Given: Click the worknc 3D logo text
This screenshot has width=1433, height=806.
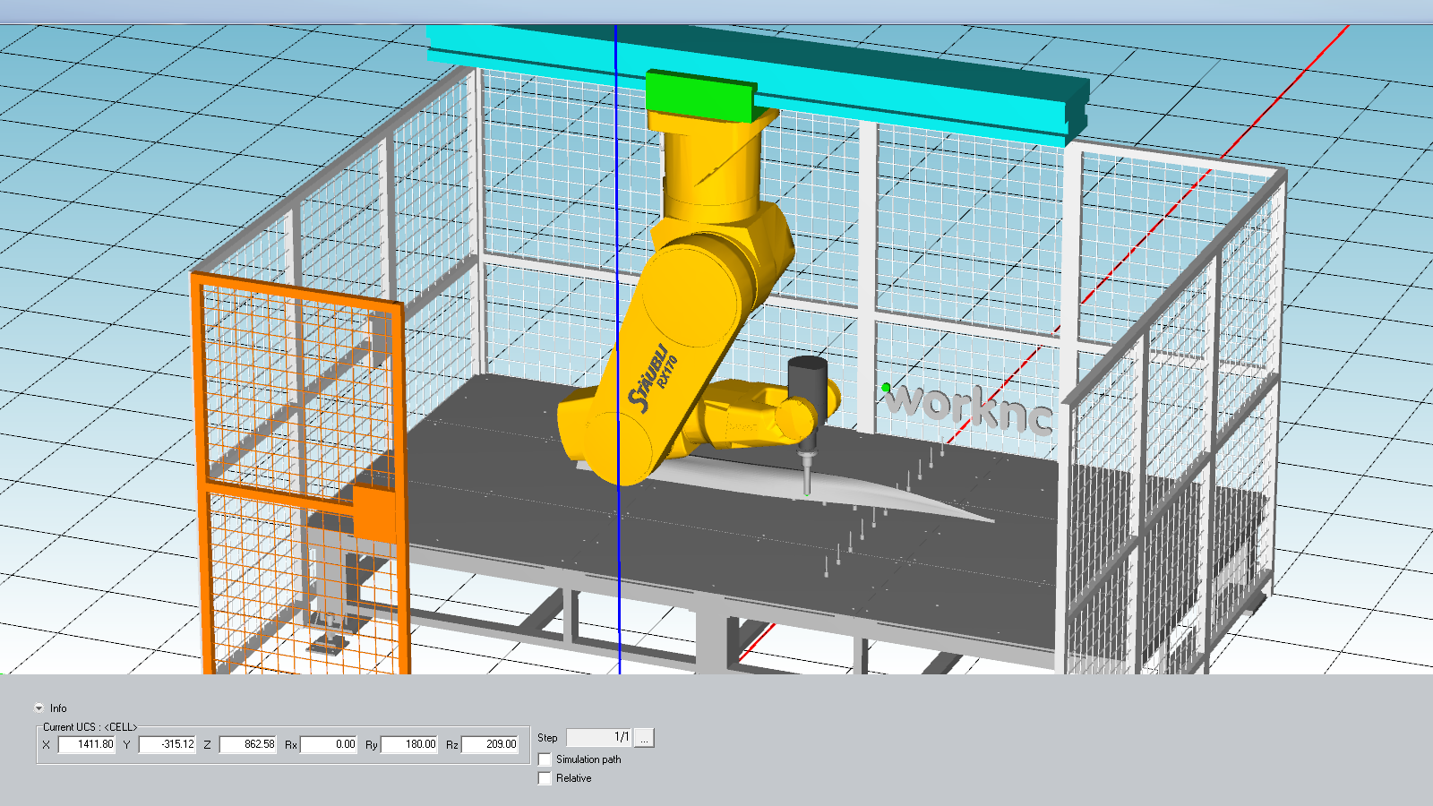Looking at the screenshot, I should point(967,407).
